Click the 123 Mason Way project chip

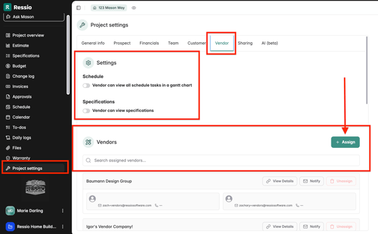tap(109, 8)
